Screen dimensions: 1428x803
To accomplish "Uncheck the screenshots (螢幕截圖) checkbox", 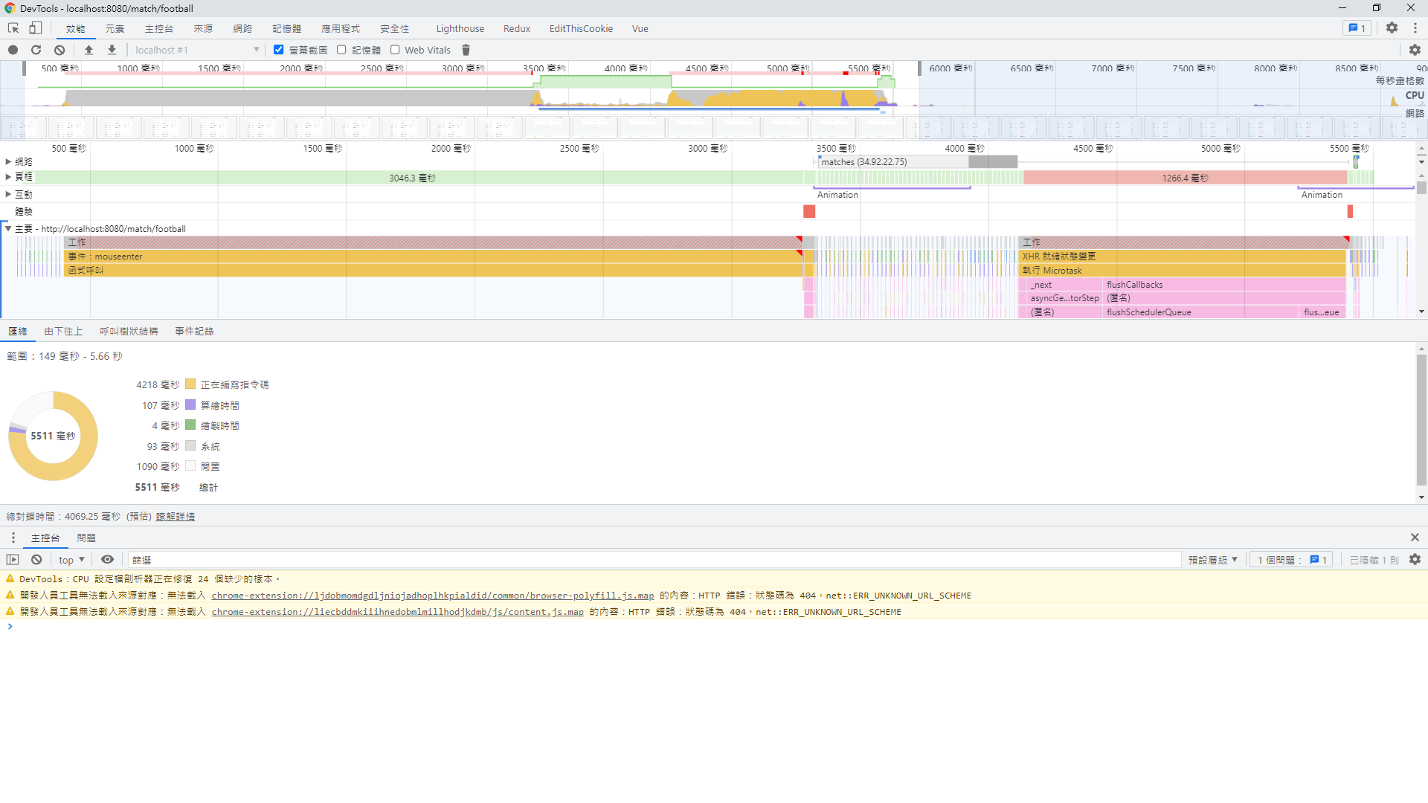I will point(279,50).
